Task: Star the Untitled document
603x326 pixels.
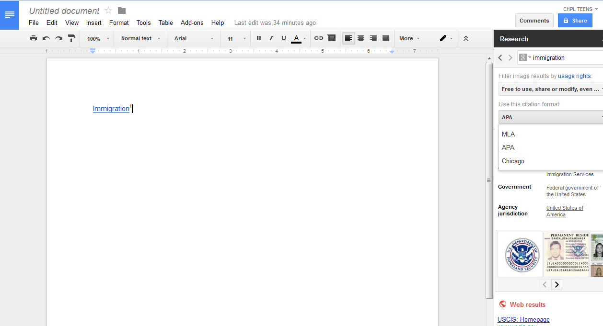Action: (x=108, y=11)
